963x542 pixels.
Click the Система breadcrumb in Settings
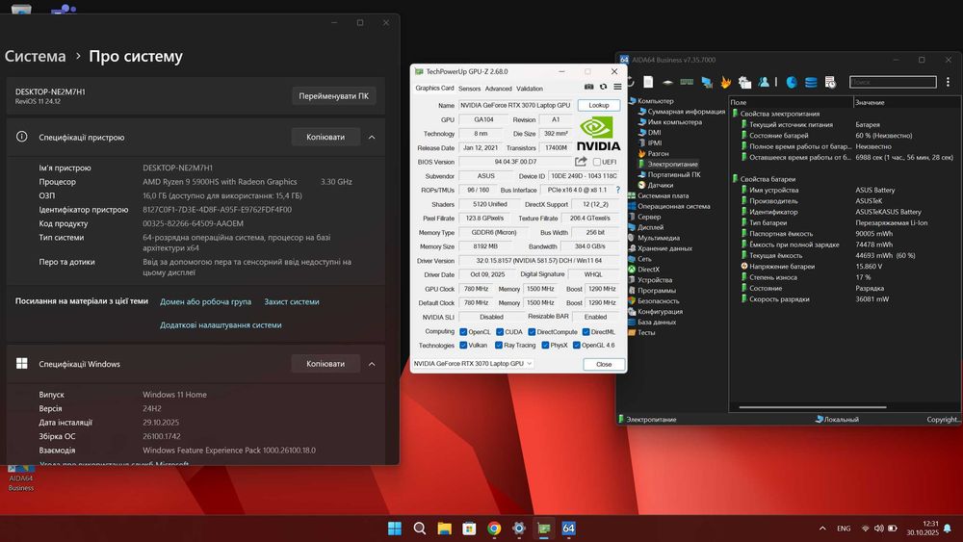pyautogui.click(x=35, y=56)
